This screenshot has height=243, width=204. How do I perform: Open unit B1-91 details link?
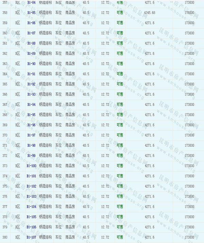[31, 74]
